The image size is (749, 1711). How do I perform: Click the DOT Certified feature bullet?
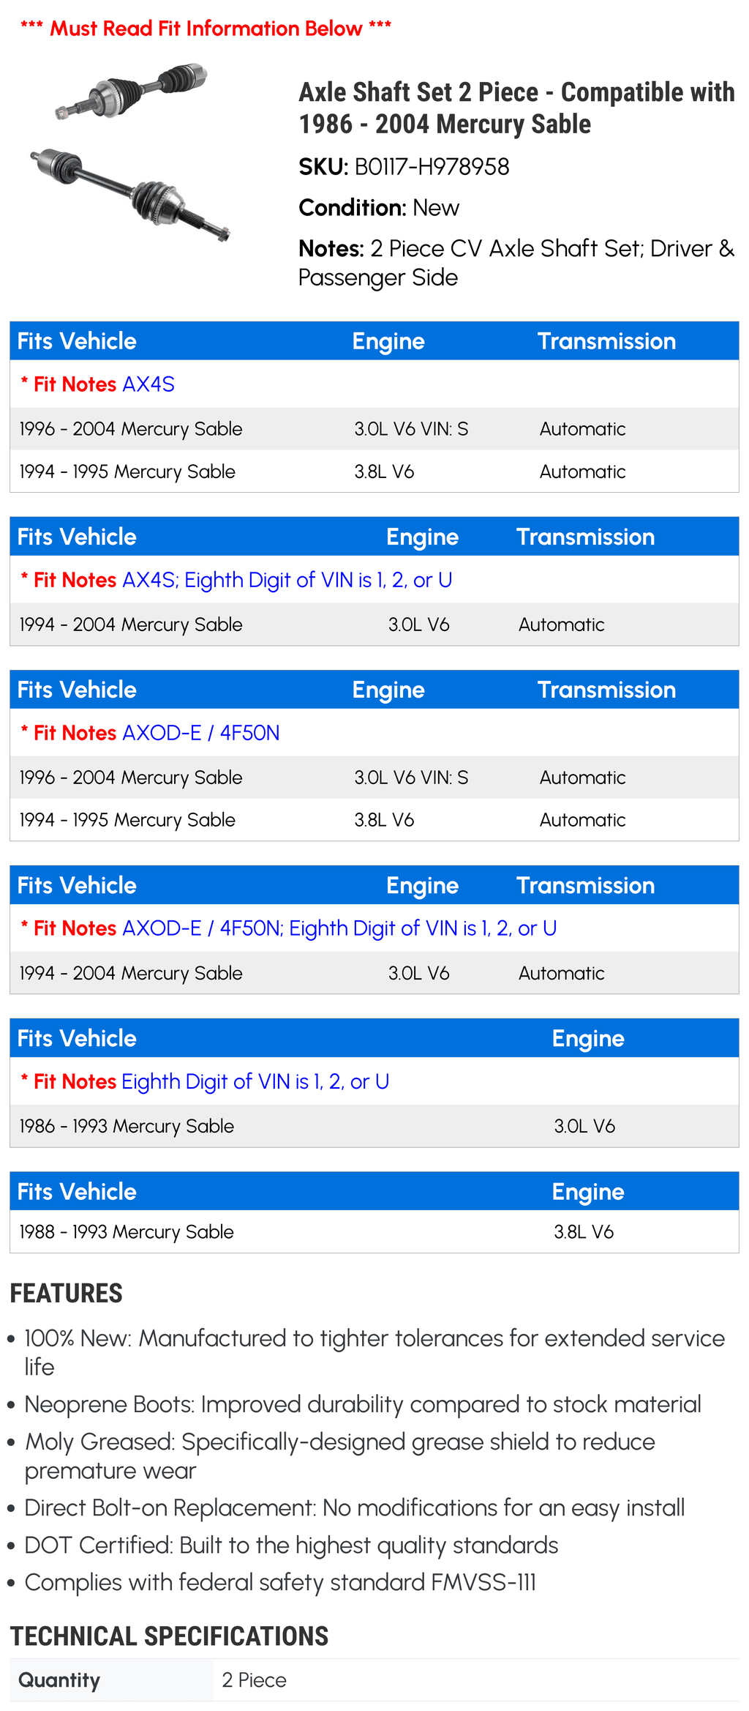(284, 1545)
